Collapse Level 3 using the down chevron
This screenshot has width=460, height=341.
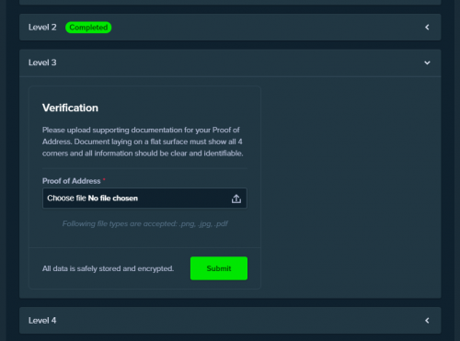point(427,63)
